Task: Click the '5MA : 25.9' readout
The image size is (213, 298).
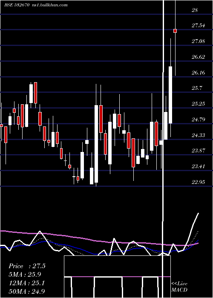Action: (x=25, y=275)
